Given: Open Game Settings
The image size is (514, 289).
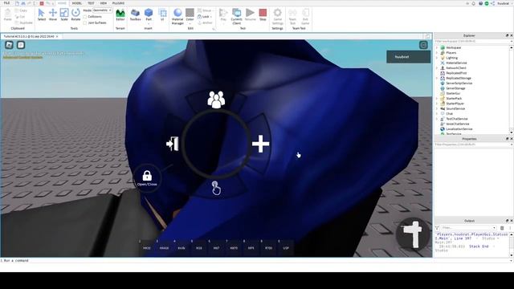Looking at the screenshot, I should pyautogui.click(x=277, y=16).
